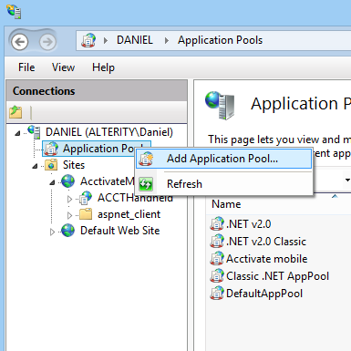Select the ACCTHandheld application label
The height and width of the screenshot is (351, 351).
pyautogui.click(x=135, y=198)
